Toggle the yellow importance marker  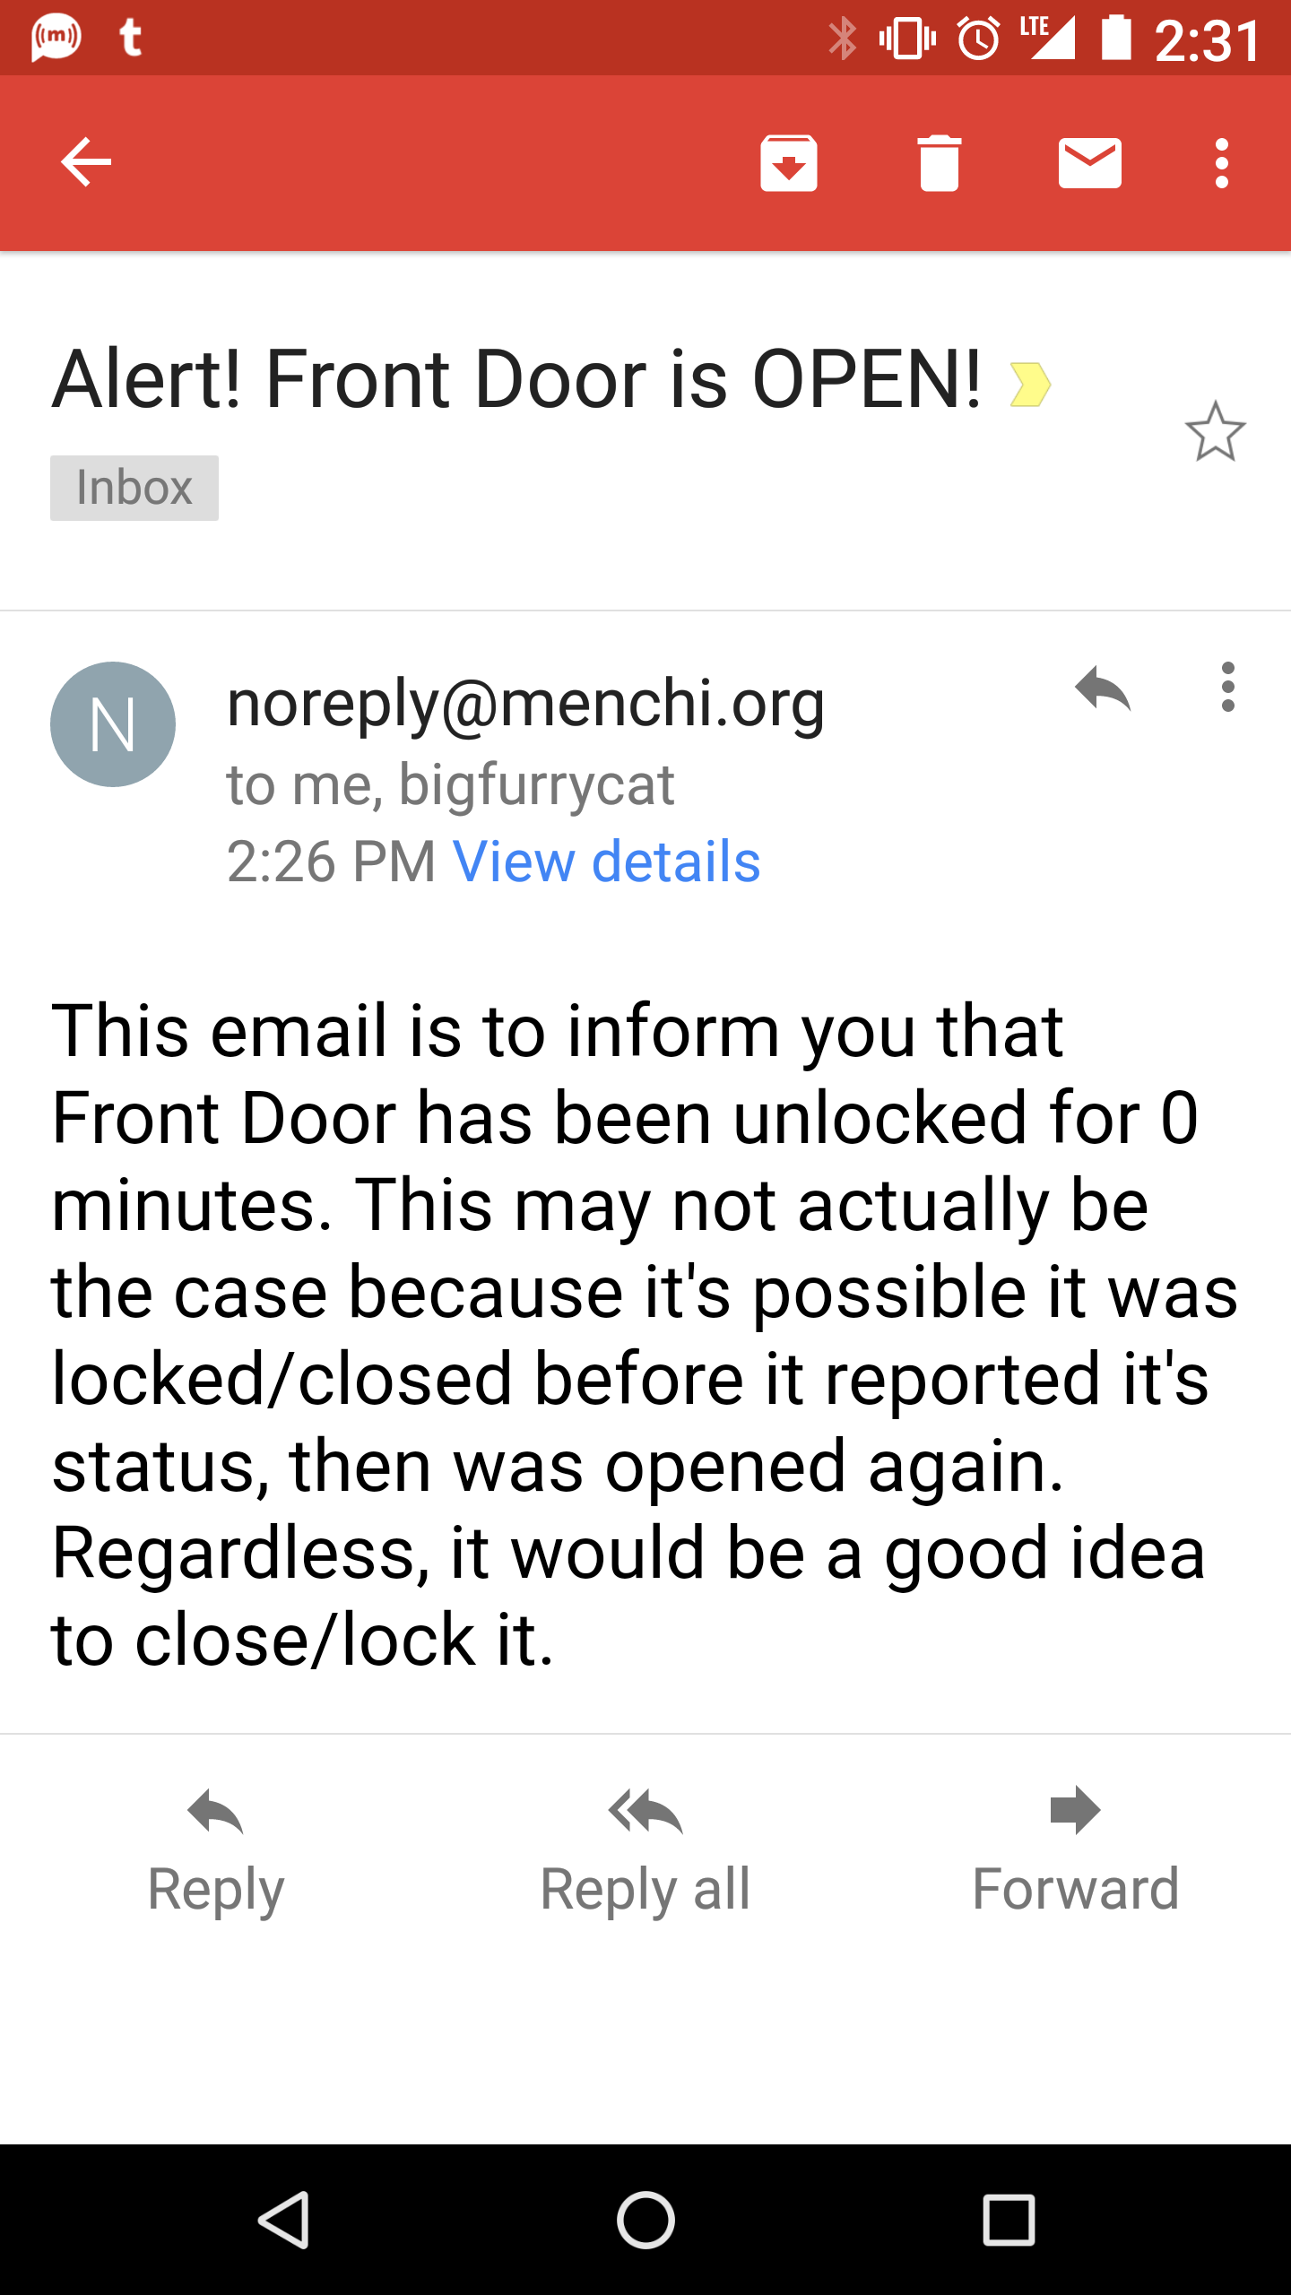[x=1029, y=385]
